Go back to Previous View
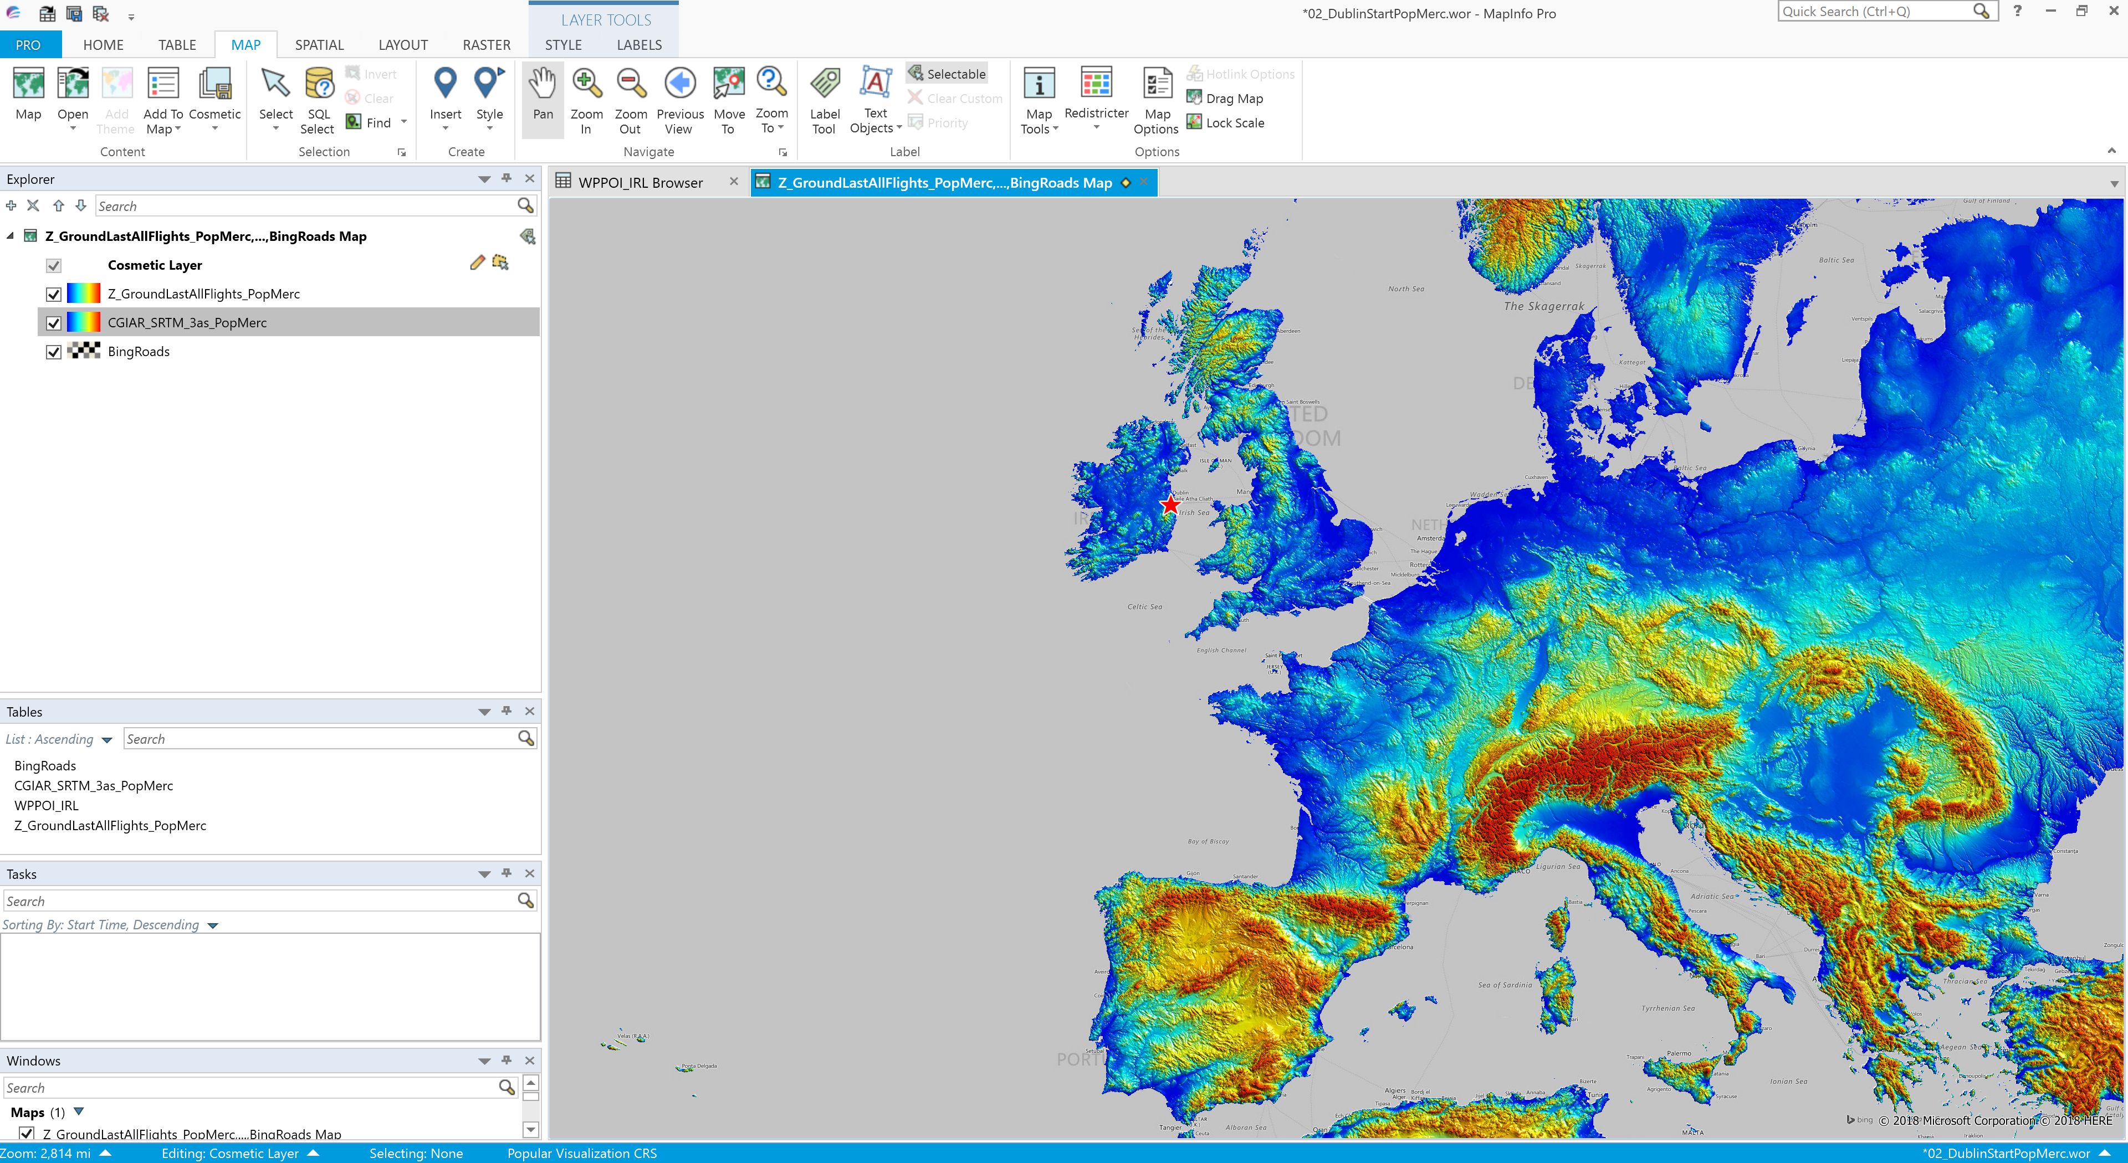The image size is (2128, 1163). point(680,100)
